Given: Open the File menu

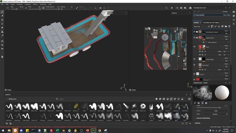Looking at the screenshot, I should click(x=2, y=4).
